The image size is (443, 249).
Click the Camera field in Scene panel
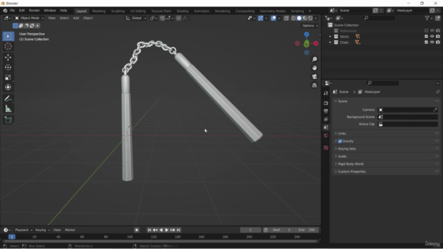pos(408,110)
